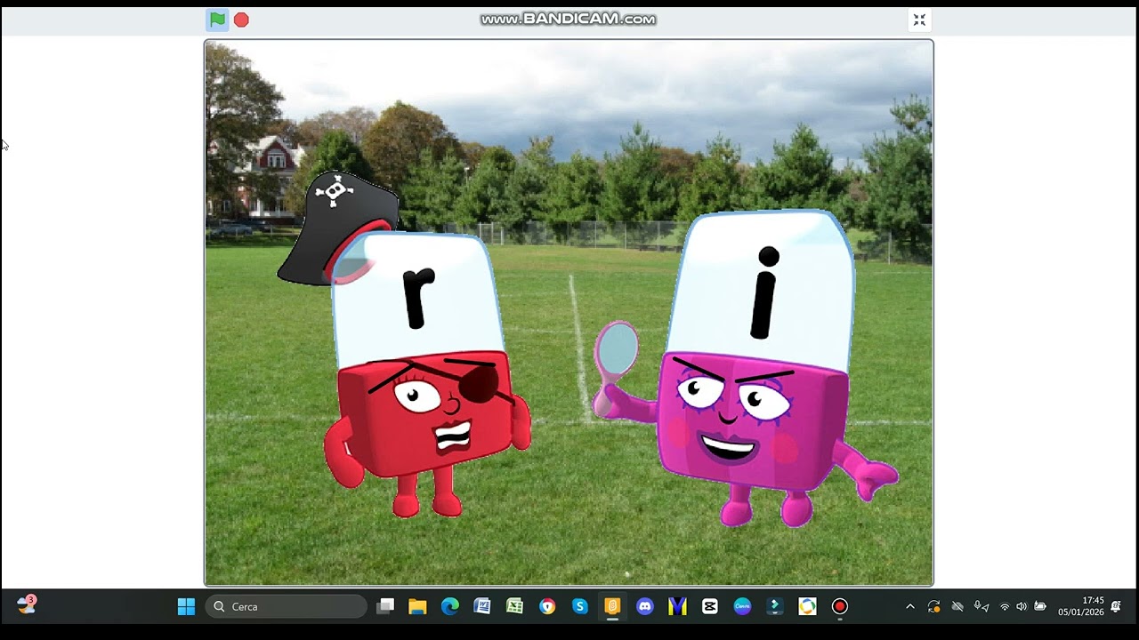This screenshot has height=640, width=1139.
Task: Click the red stop button
Action: 241,20
